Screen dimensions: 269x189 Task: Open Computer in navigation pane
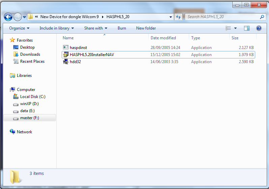click(x=26, y=90)
